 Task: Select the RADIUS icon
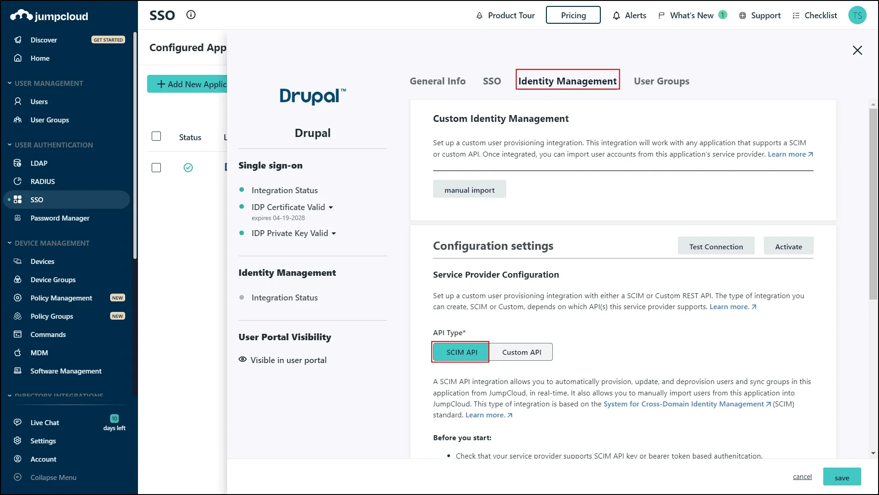(x=18, y=181)
